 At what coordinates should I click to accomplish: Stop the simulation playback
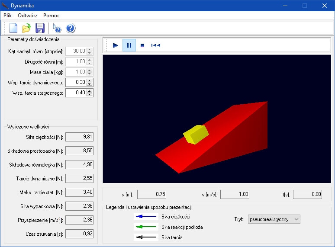pyautogui.click(x=142, y=45)
